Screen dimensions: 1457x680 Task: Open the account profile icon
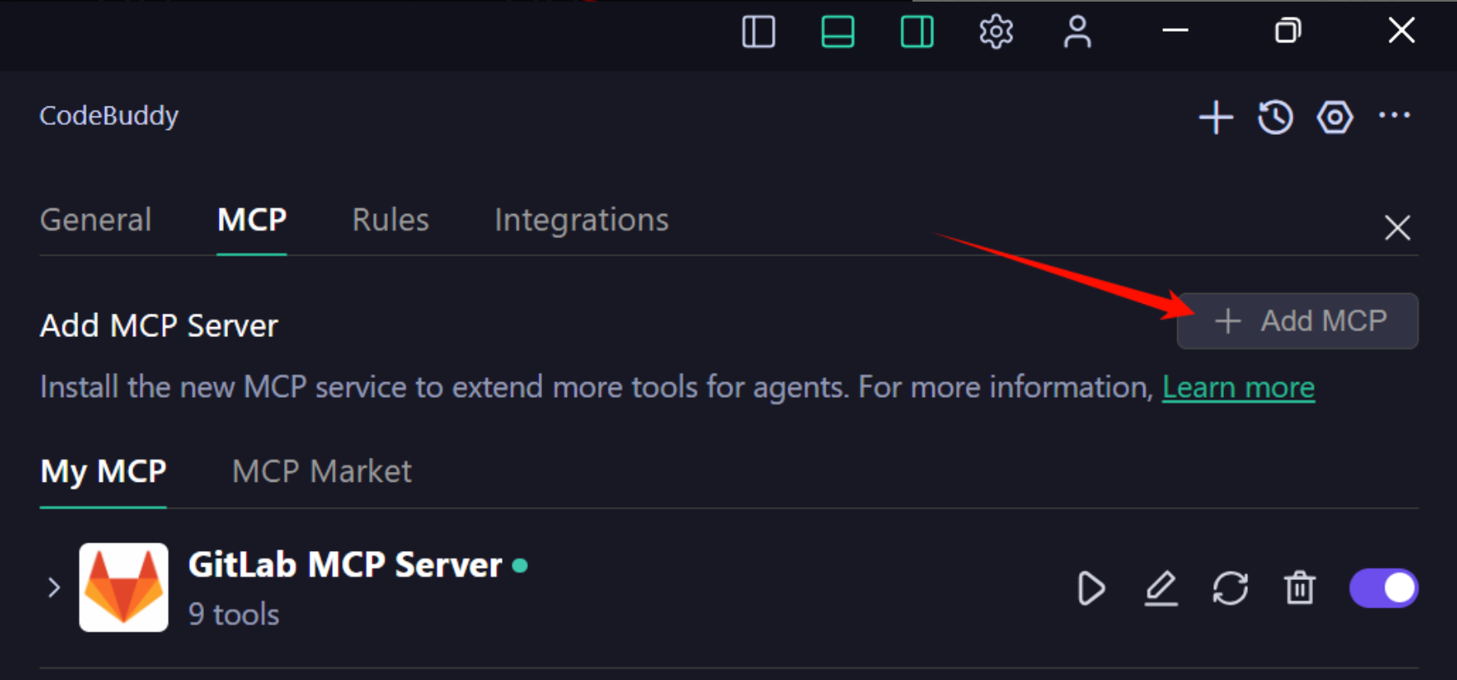(x=1077, y=32)
